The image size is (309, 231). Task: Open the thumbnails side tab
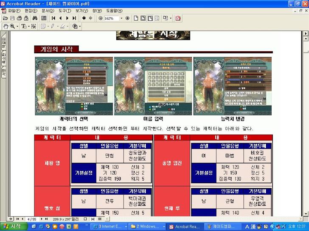point(3,58)
